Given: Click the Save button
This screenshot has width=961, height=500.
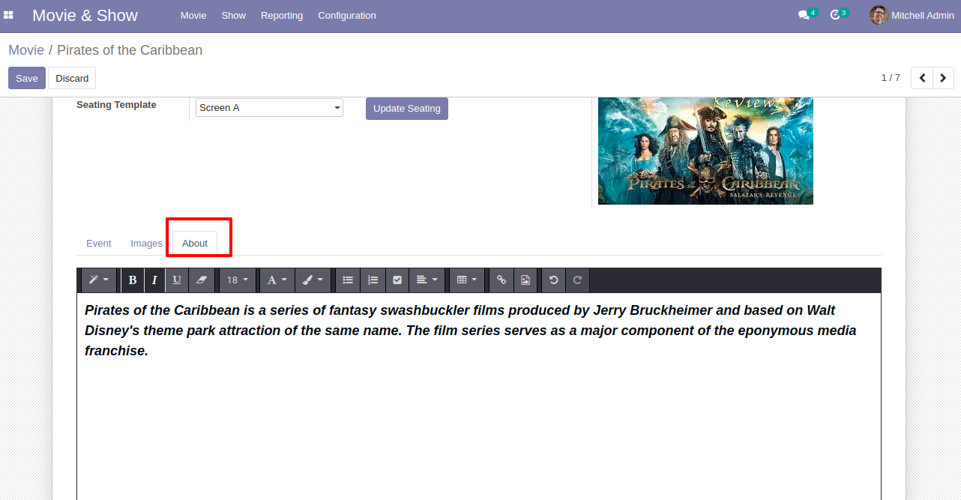Looking at the screenshot, I should coord(27,78).
